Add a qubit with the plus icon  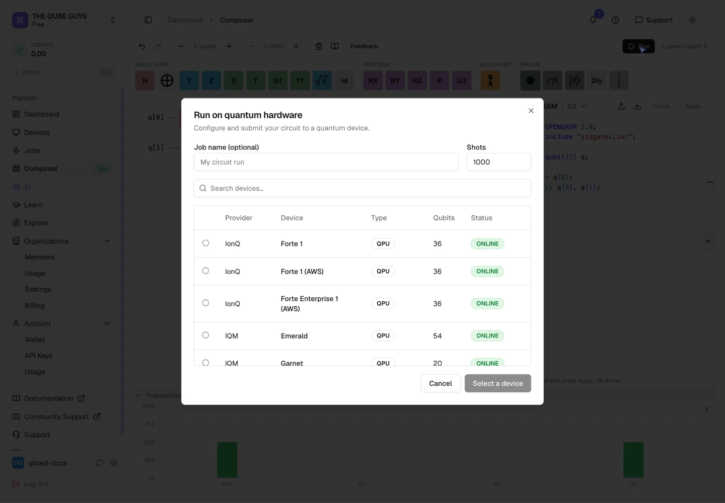pos(229,46)
